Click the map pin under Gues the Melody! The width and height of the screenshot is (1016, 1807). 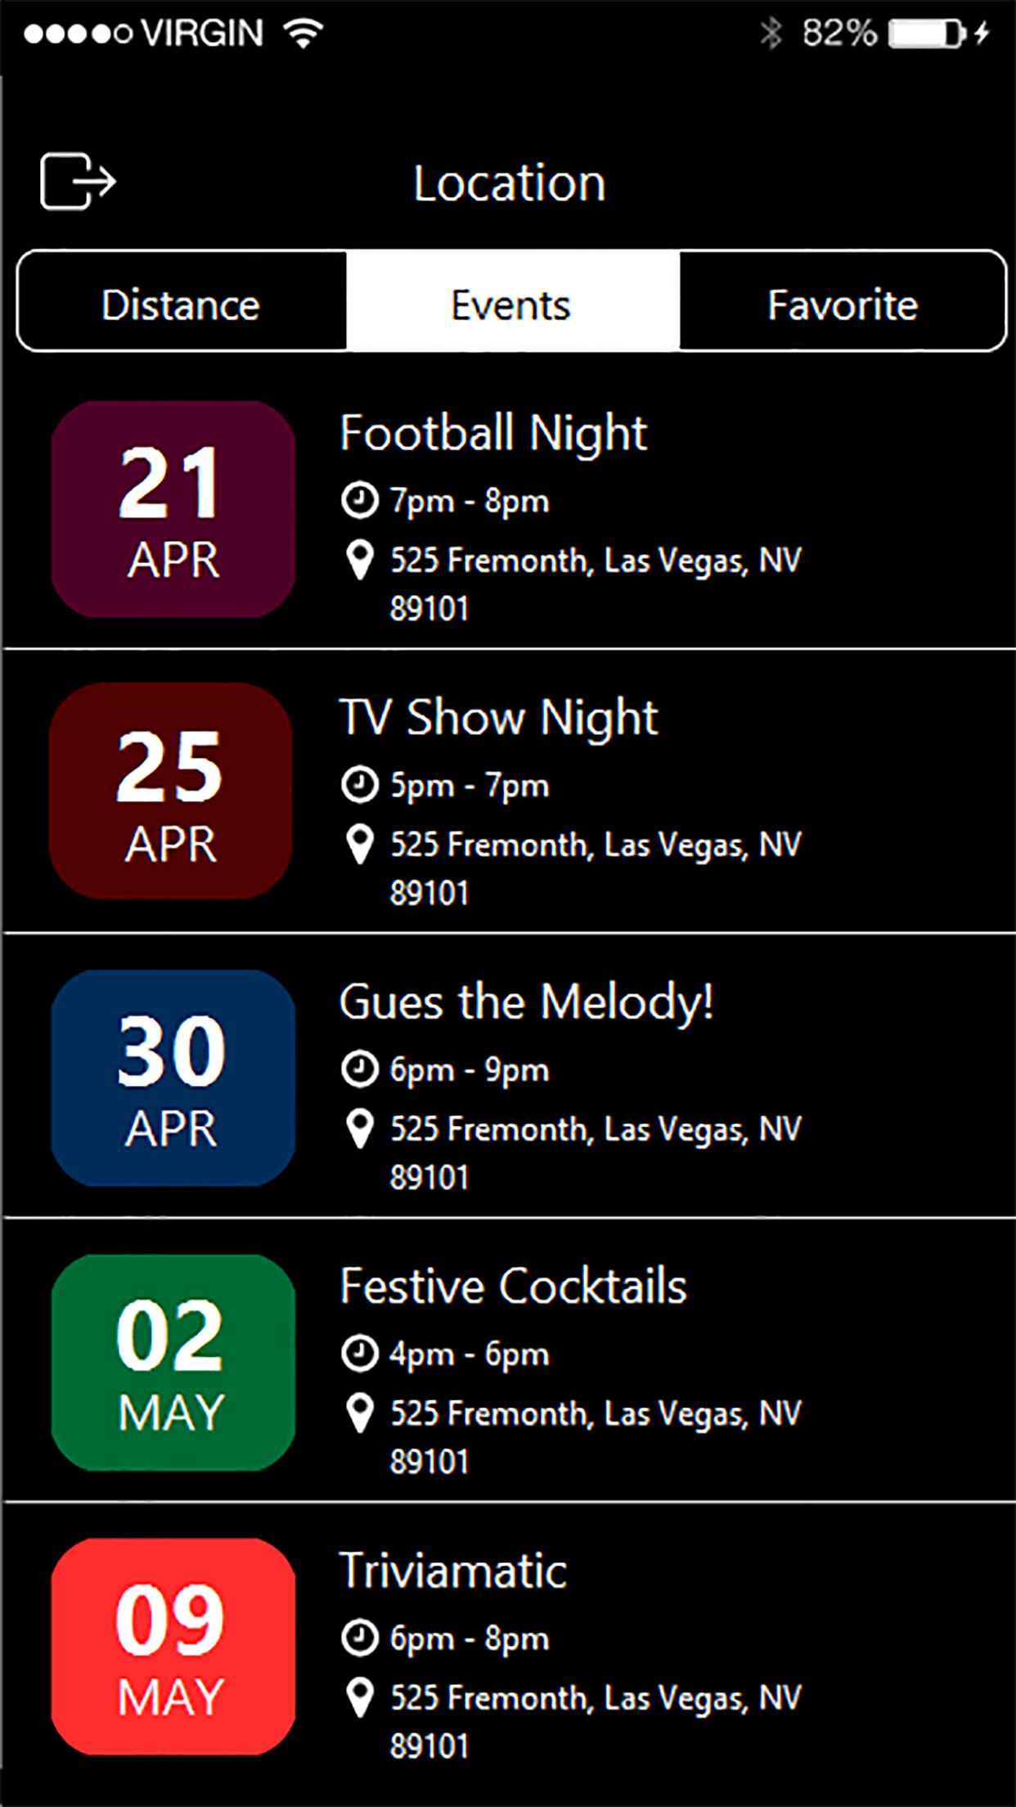click(x=359, y=1129)
